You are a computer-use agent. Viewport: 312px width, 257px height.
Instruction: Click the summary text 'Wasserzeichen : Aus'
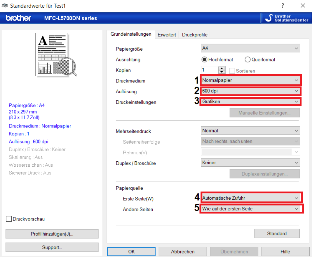31,165
